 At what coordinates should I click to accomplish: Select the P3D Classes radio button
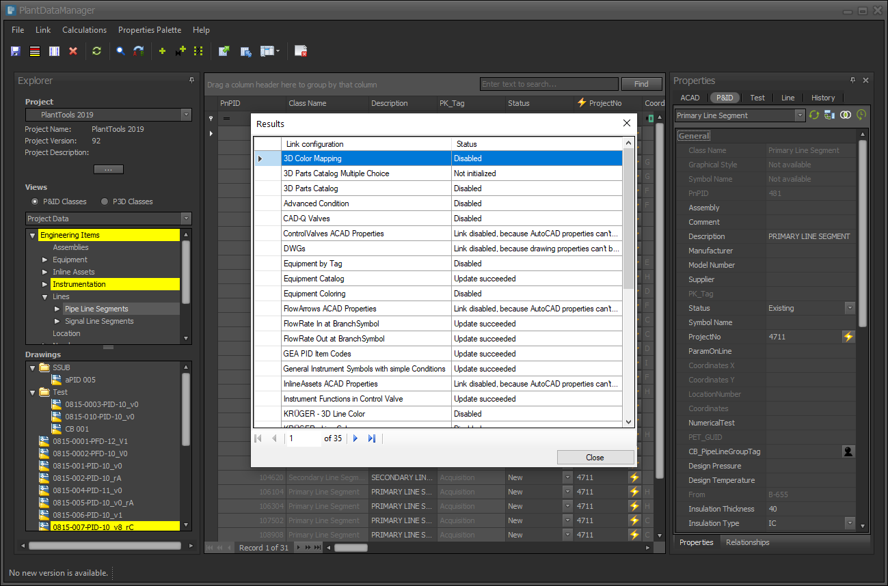coord(105,201)
